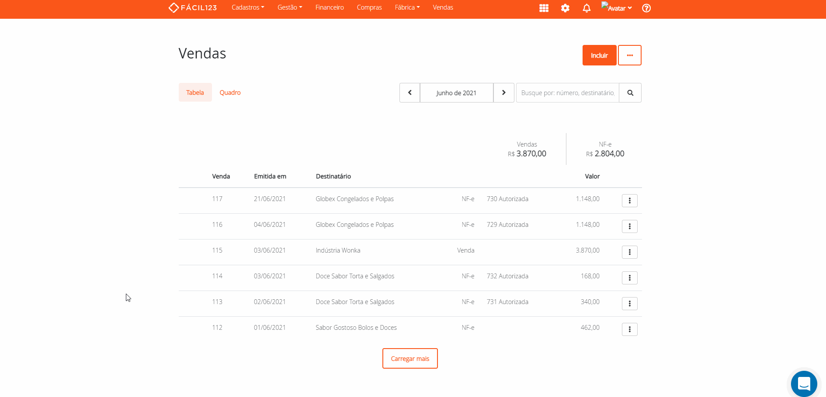Click the search magnifier button

[x=630, y=92]
